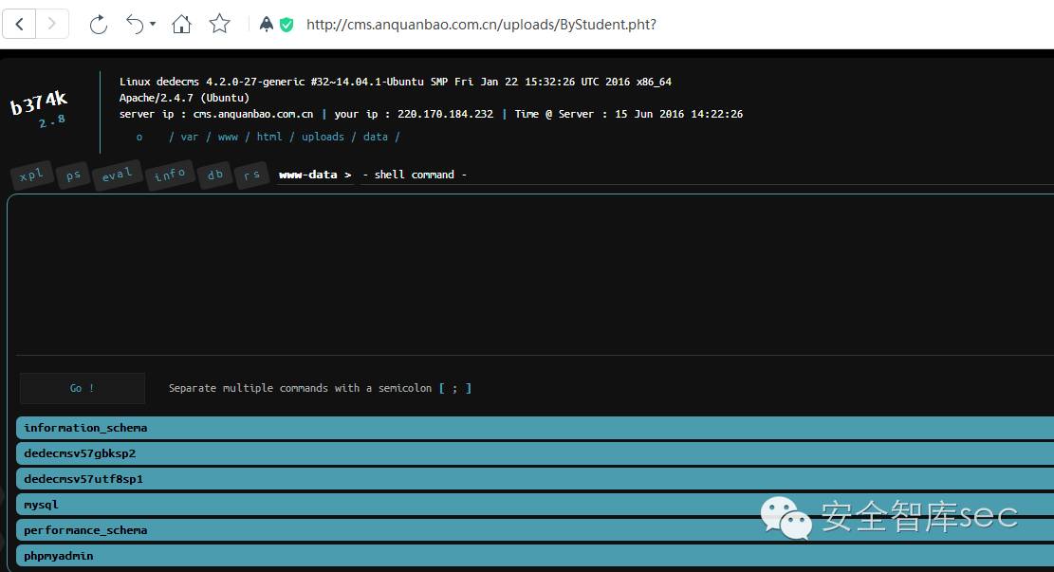Click the server ip 'cms.anquanbao.com.cn' text

tap(253, 114)
